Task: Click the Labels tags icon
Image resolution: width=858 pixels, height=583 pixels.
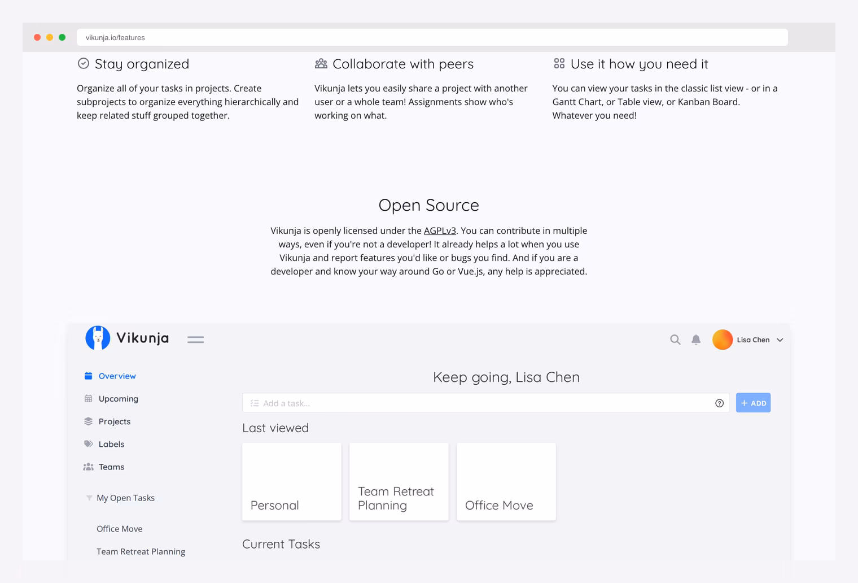Action: pyautogui.click(x=89, y=443)
